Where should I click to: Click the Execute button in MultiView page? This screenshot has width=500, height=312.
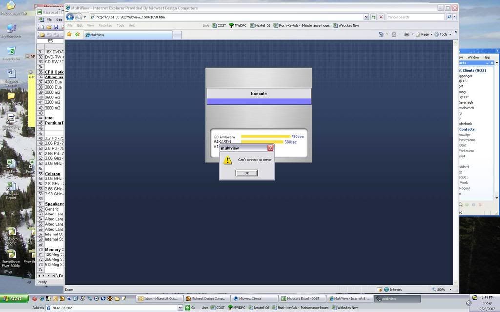(259, 93)
